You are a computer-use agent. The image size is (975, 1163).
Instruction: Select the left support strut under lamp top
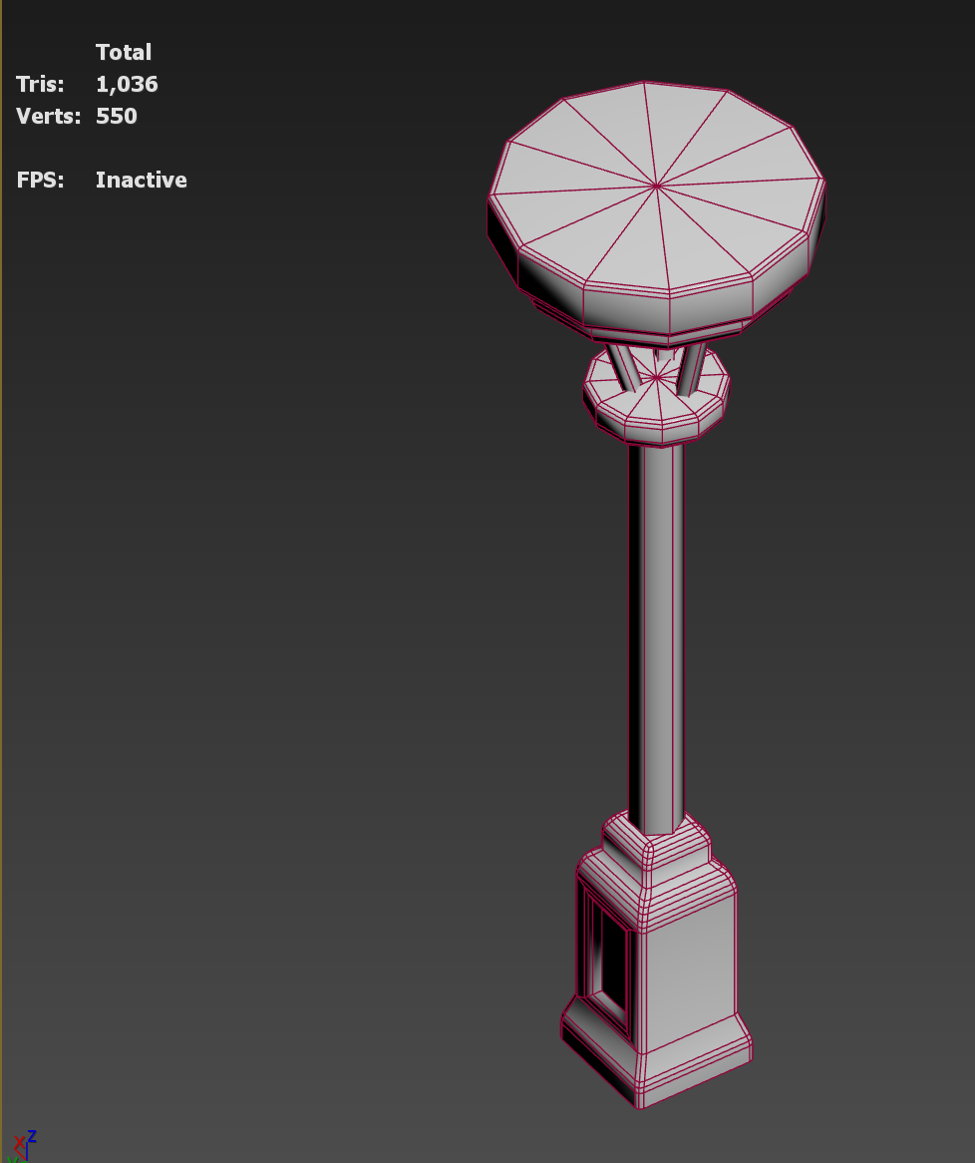coord(623,366)
